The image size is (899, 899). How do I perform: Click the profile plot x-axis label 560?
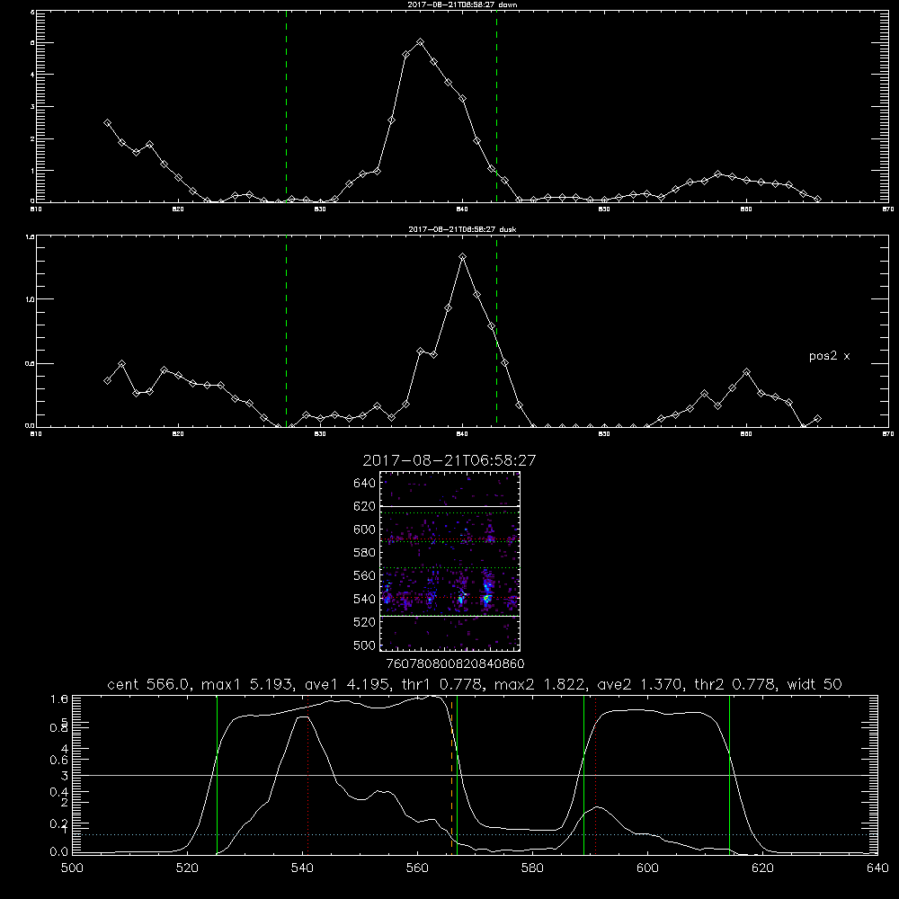(x=417, y=868)
